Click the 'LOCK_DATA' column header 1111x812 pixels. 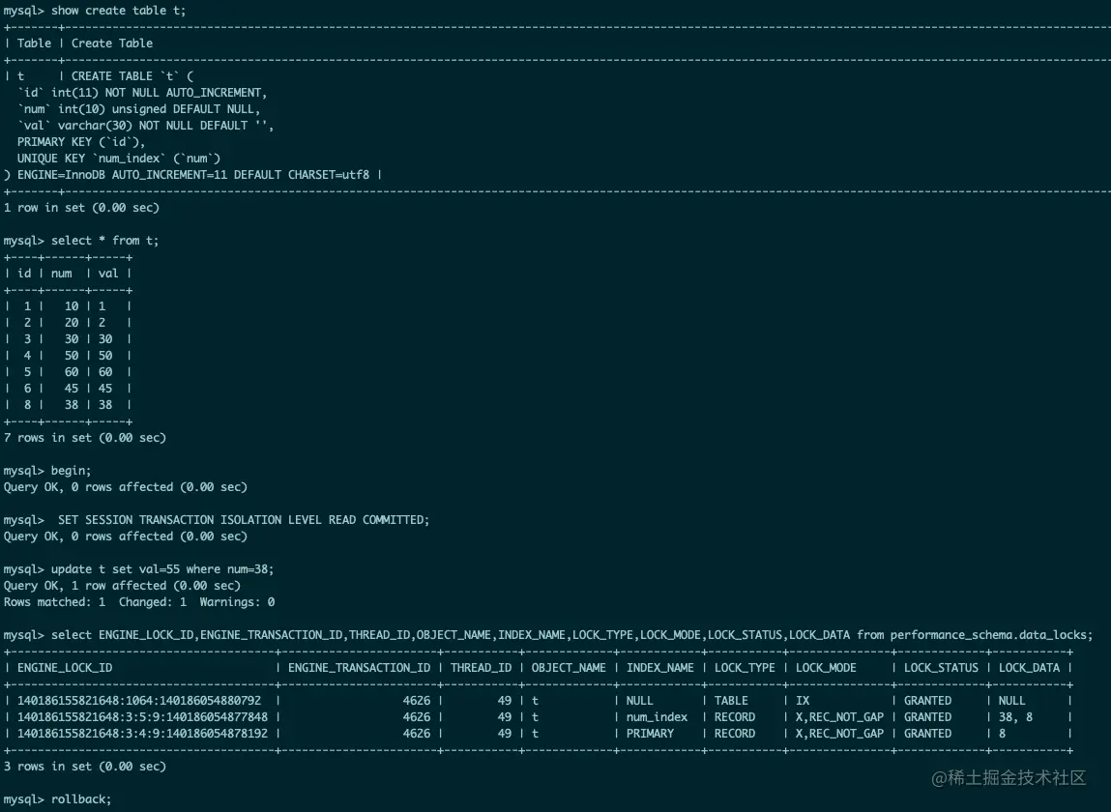[x=1029, y=667]
